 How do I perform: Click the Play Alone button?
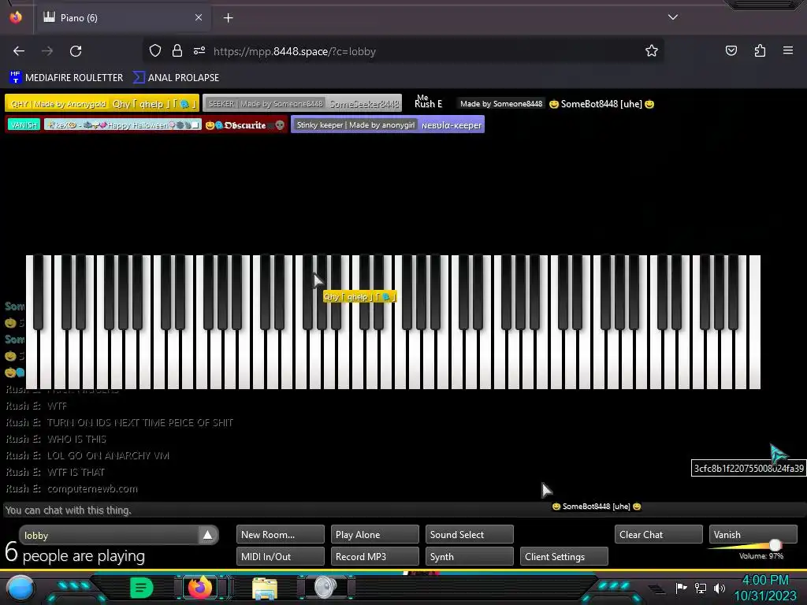(374, 535)
